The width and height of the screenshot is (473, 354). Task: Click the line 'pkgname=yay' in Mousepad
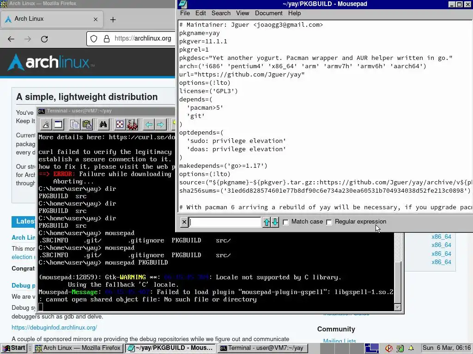(x=200, y=33)
